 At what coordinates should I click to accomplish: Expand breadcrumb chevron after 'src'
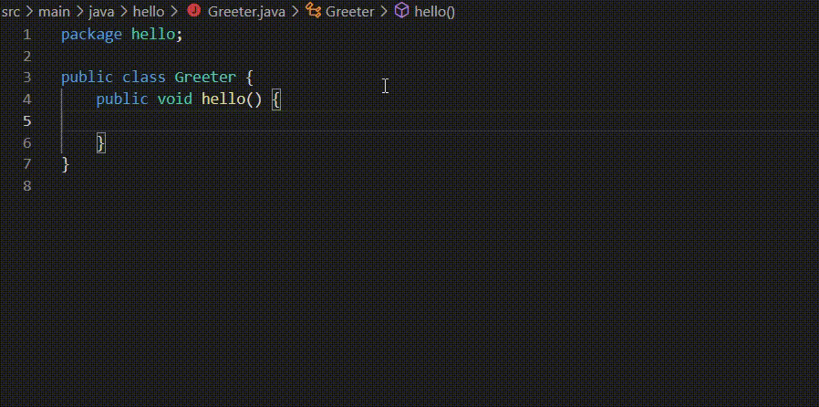pyautogui.click(x=28, y=12)
